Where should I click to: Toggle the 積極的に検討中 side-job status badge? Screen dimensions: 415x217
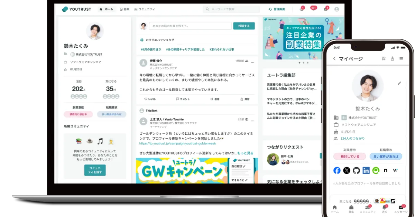click(x=78, y=114)
